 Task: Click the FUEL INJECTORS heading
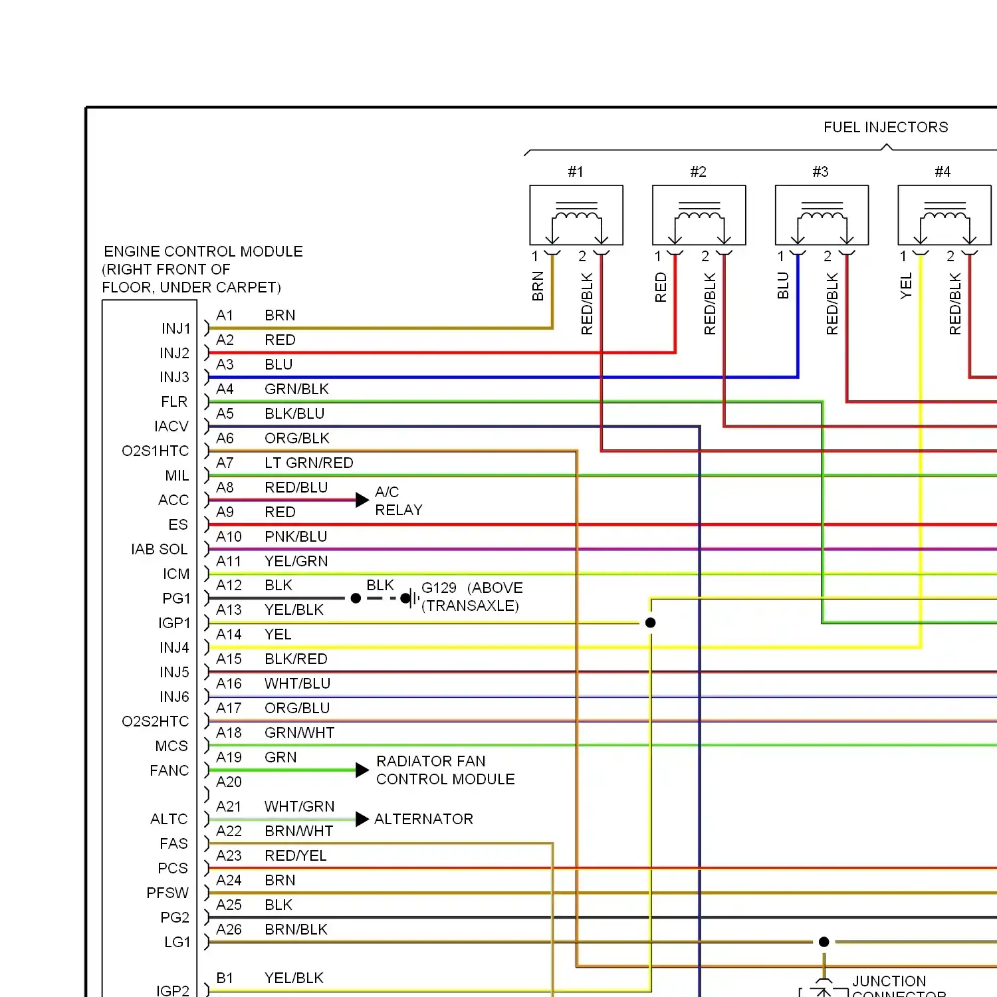click(886, 127)
